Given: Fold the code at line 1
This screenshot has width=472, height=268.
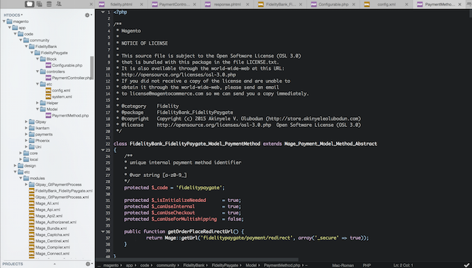Looking at the screenshot, I should [103, 12].
